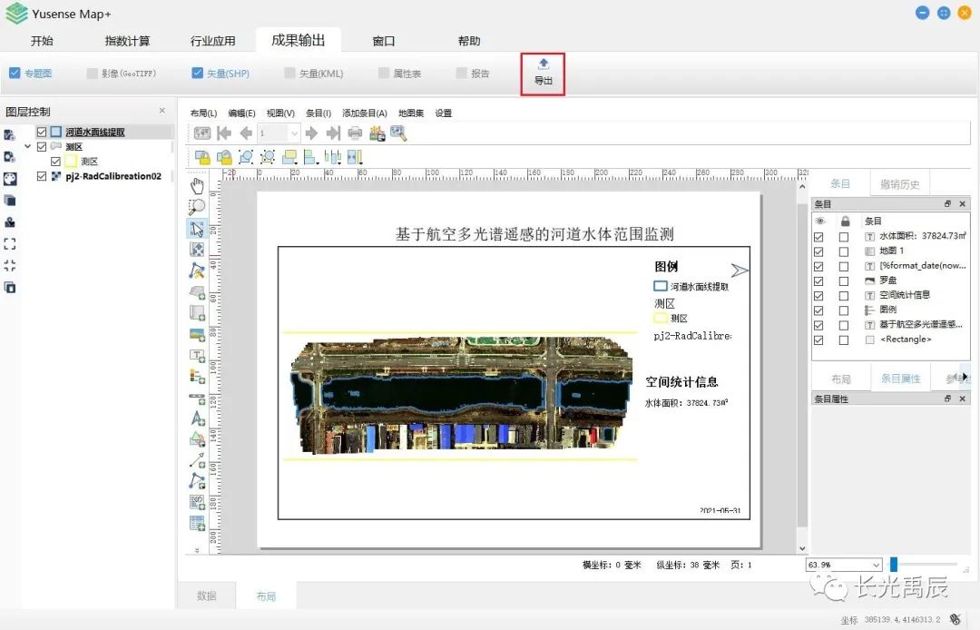Click the zoom-to-full-extent bracket icon in sidebar

10,243
